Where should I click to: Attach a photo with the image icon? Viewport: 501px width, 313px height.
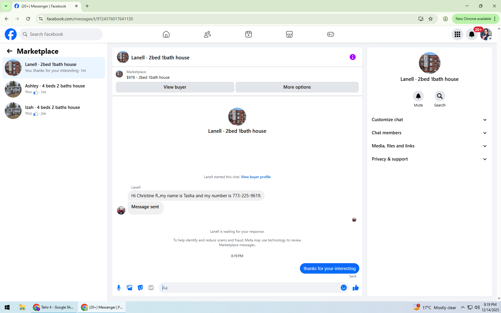click(130, 288)
